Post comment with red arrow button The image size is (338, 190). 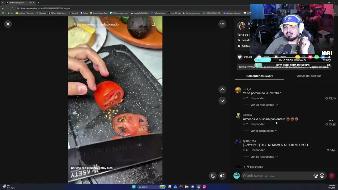pyautogui.click(x=332, y=175)
